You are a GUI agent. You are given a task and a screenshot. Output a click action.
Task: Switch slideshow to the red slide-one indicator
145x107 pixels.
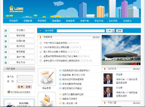click(134, 64)
